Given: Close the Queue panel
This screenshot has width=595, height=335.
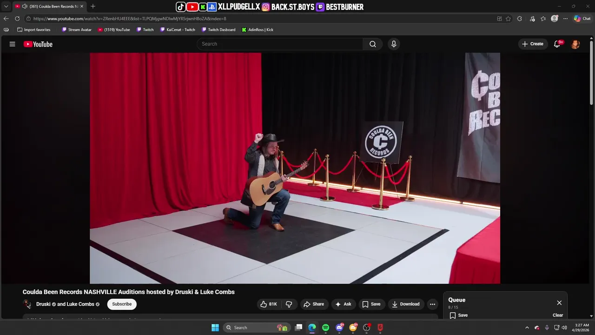Looking at the screenshot, I should (559, 303).
